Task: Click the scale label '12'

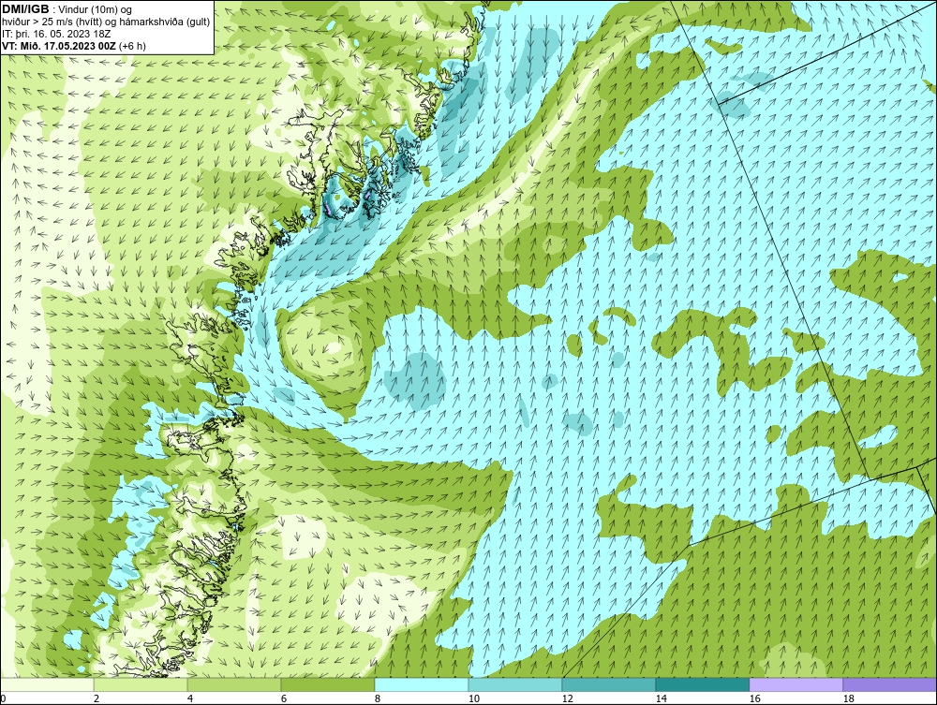Action: pyautogui.click(x=568, y=698)
